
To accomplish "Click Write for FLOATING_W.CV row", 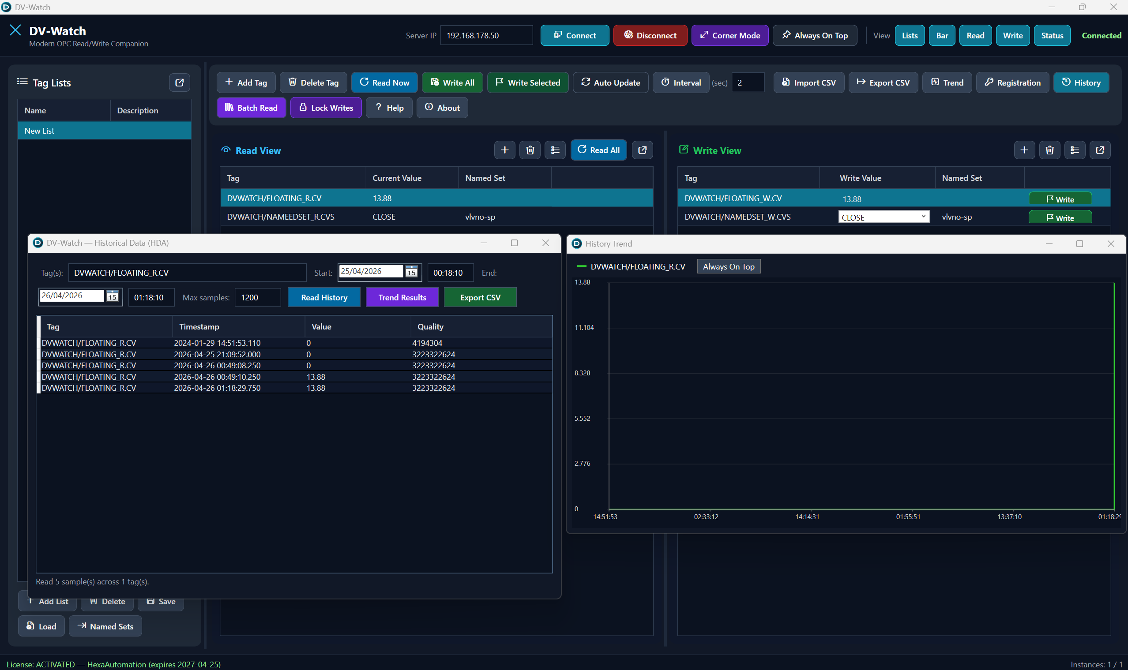I will coord(1060,199).
